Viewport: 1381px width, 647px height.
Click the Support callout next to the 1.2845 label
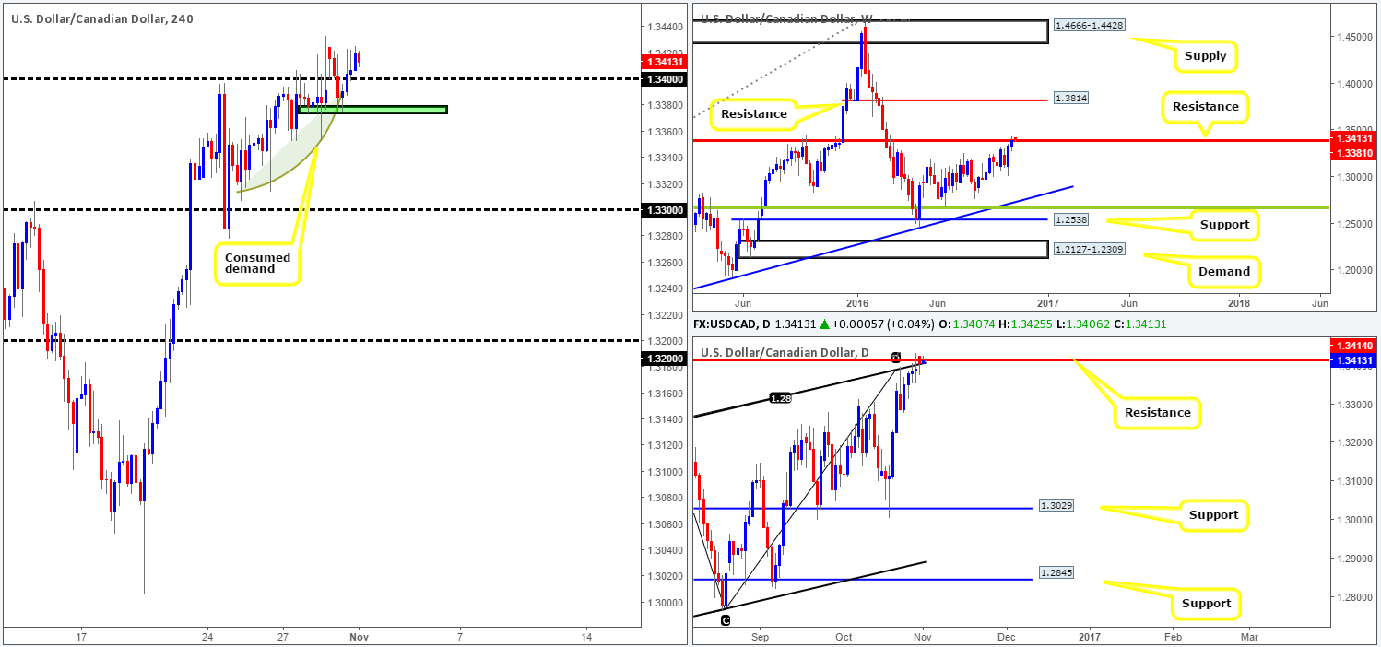coord(1206,603)
